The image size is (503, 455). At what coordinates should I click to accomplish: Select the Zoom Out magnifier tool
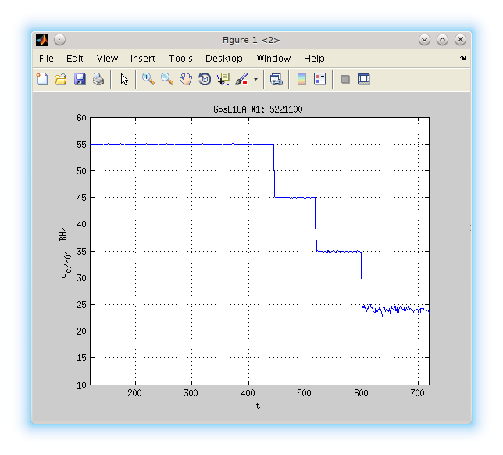[x=166, y=79]
